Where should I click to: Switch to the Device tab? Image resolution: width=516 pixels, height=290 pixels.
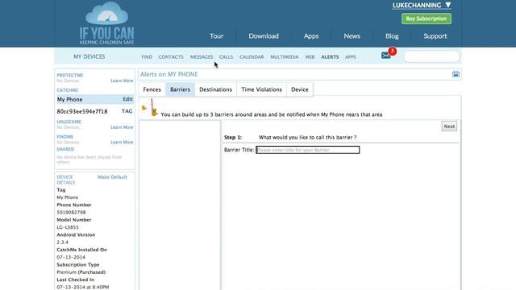(300, 89)
